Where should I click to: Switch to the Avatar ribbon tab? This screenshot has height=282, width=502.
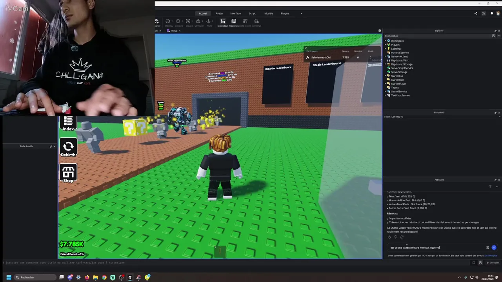pyautogui.click(x=219, y=13)
